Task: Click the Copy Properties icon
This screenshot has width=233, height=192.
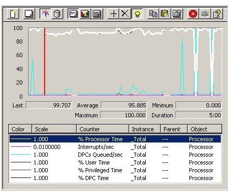Action: [153, 13]
